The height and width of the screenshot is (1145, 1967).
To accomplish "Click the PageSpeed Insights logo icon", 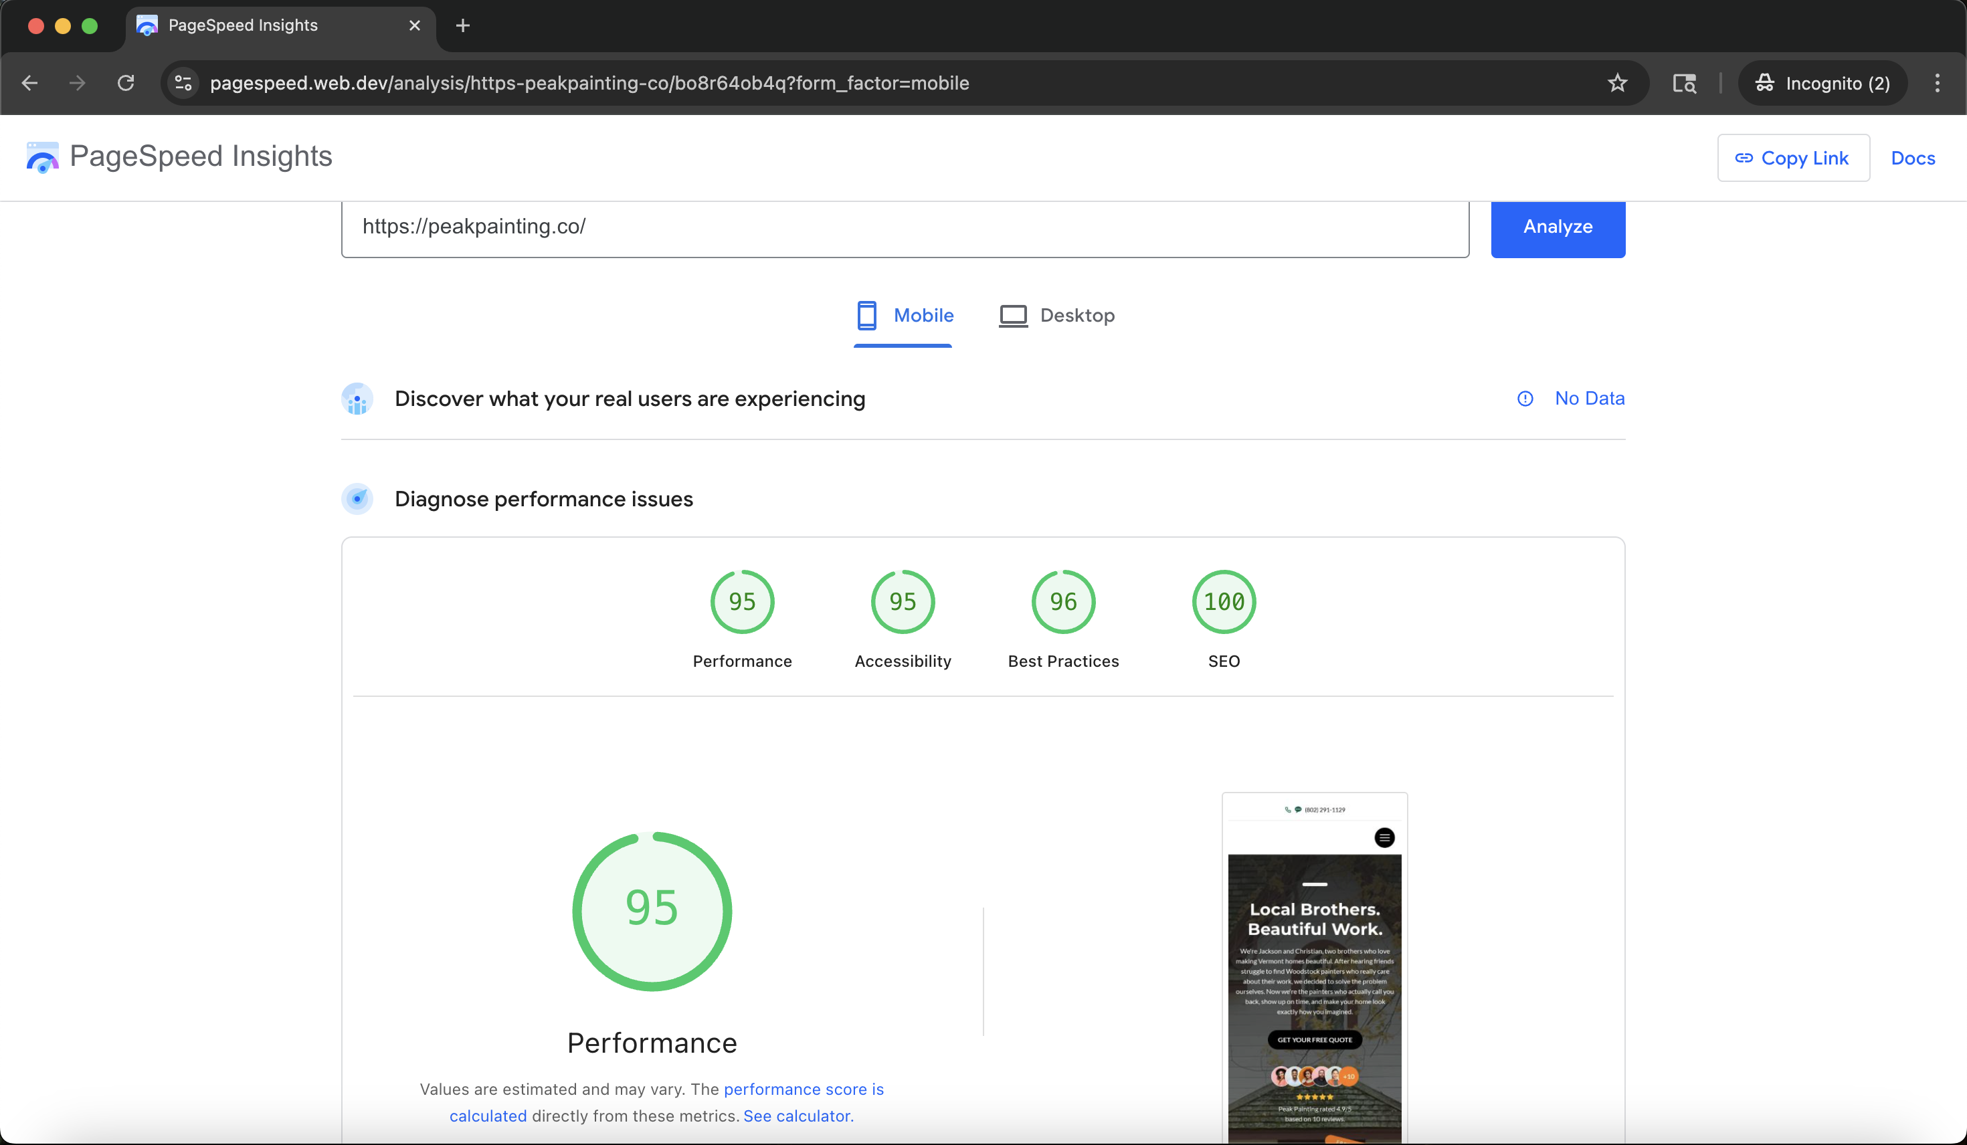I will [x=41, y=157].
